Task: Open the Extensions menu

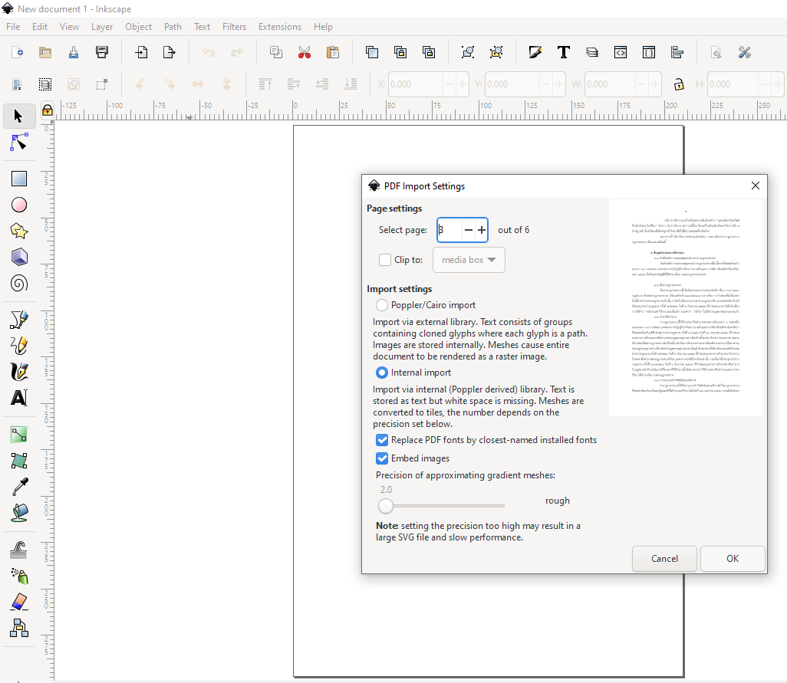Action: (x=279, y=27)
